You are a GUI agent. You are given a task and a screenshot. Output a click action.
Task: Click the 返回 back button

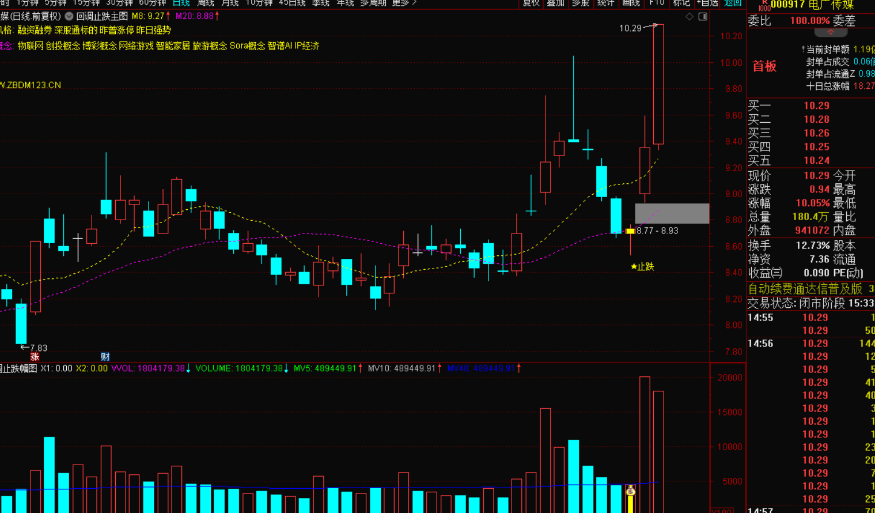pos(733,3)
